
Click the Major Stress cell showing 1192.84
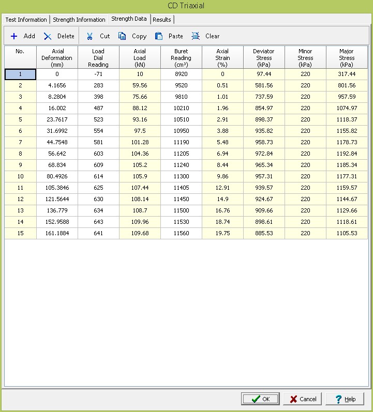point(347,154)
